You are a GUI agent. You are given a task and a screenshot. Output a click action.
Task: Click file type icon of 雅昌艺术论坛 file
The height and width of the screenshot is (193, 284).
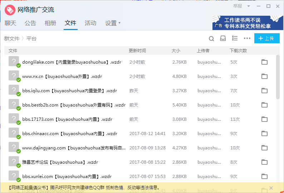(14, 162)
